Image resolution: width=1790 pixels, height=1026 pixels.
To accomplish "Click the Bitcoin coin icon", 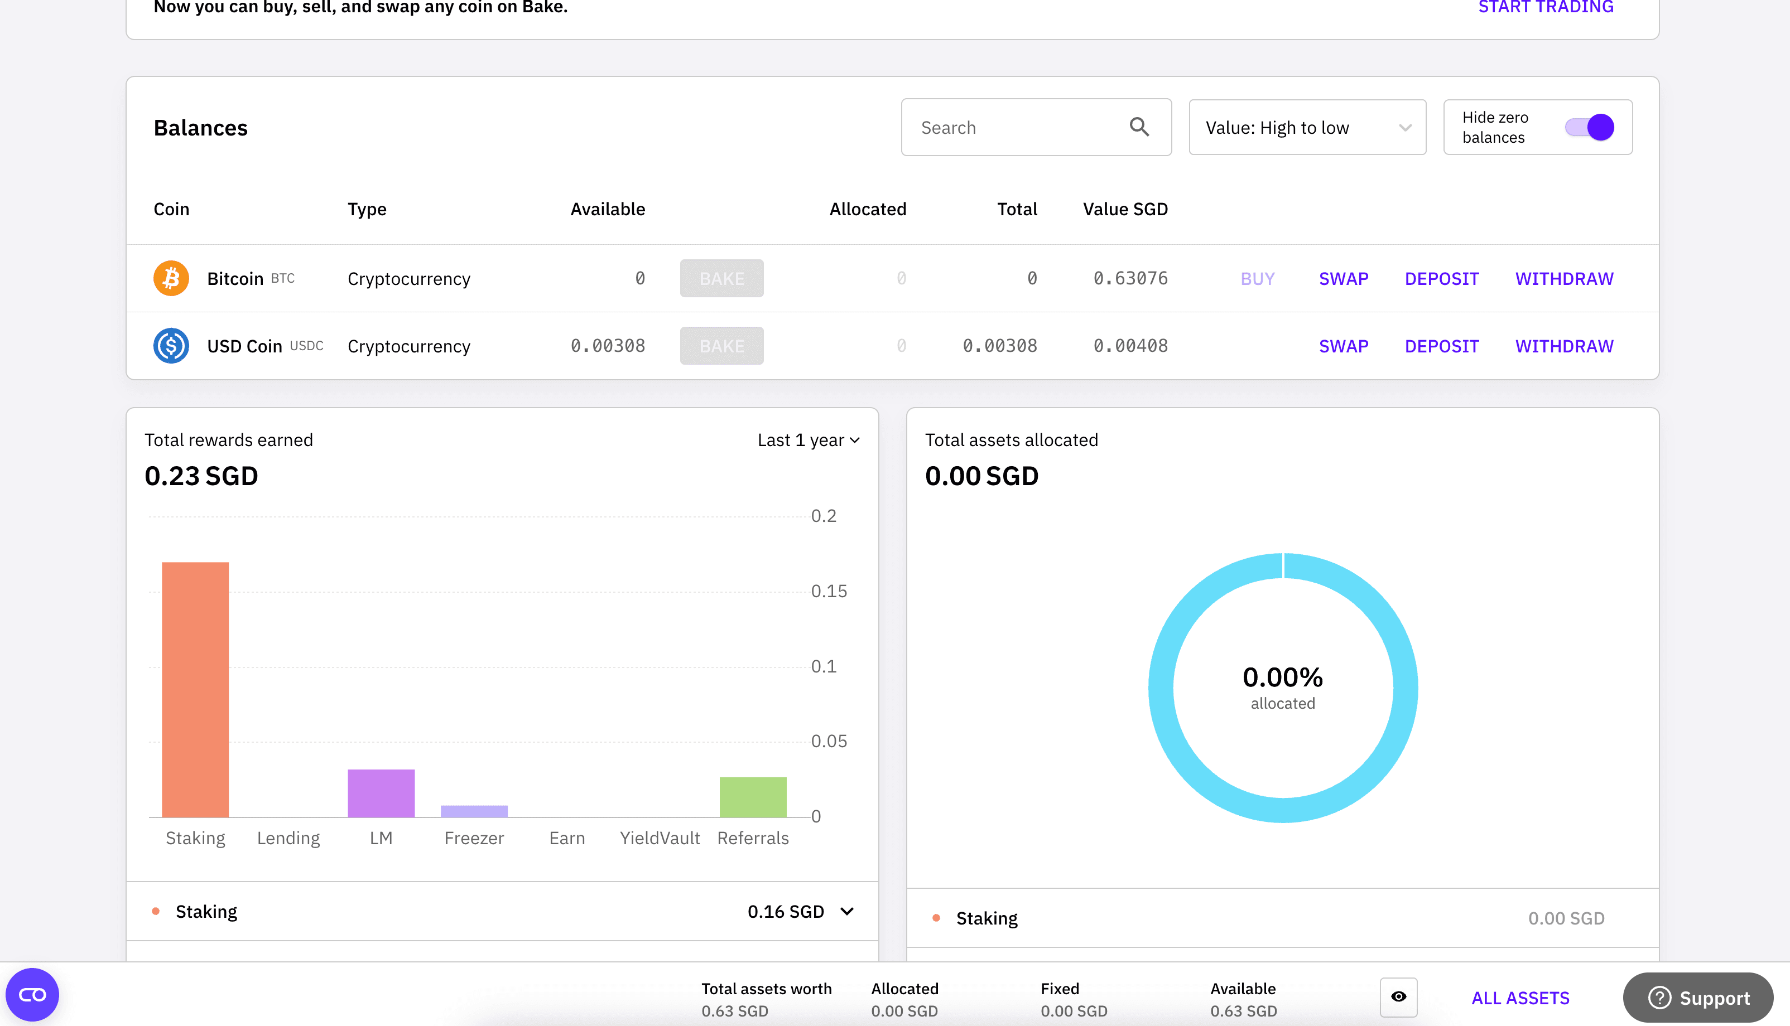I will pos(171,278).
